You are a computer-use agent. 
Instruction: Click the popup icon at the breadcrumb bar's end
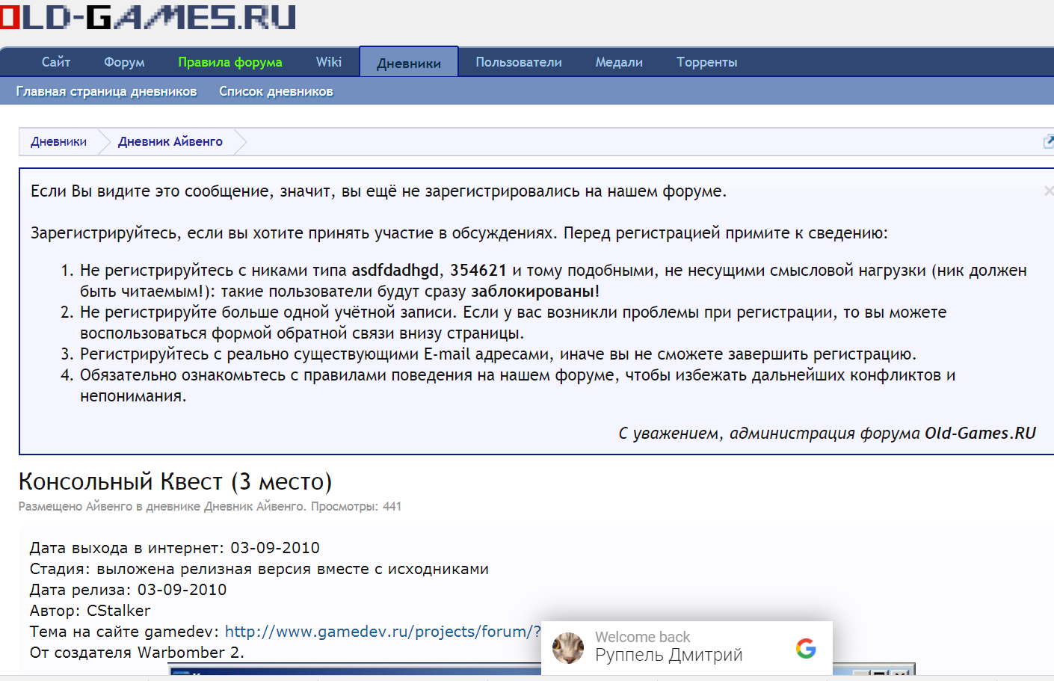point(1049,141)
